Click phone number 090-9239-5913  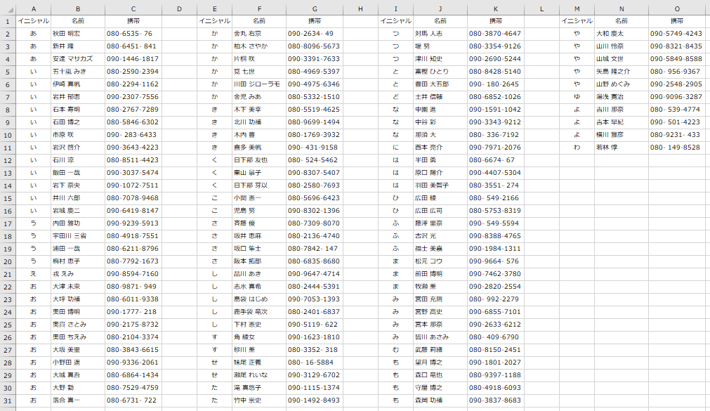click(x=133, y=223)
